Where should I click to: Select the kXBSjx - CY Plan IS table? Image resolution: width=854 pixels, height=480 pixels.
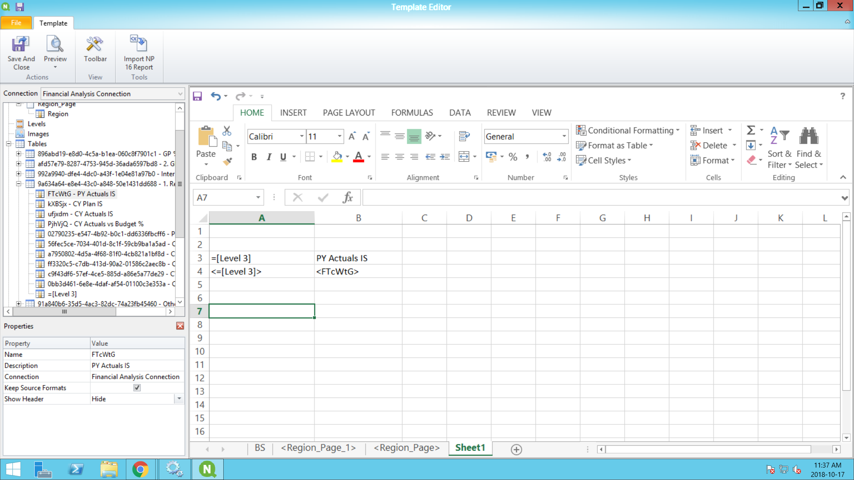[75, 204]
